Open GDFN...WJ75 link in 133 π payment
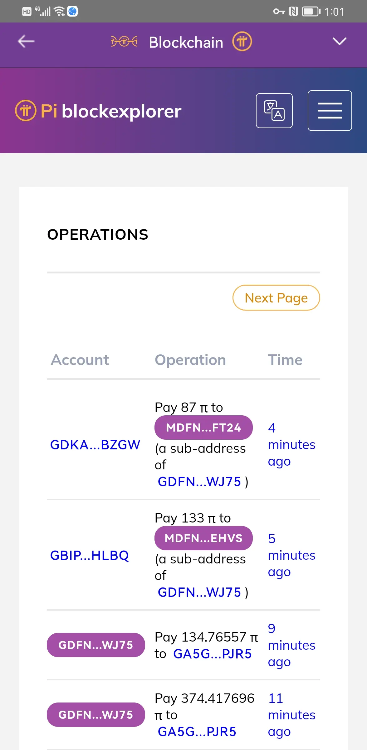The width and height of the screenshot is (367, 750). (x=199, y=592)
